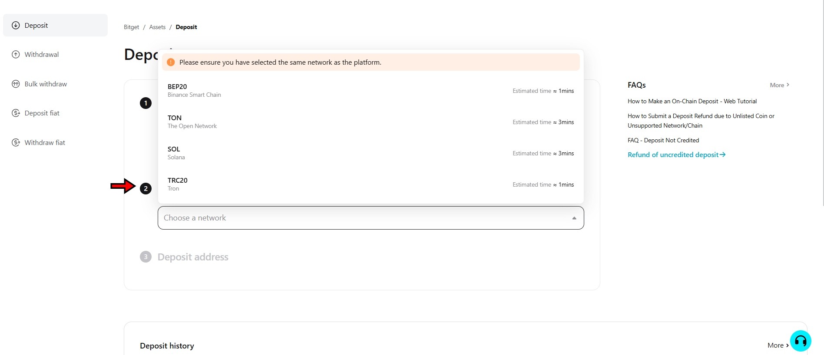Viewport: 824px width, 355px height.
Task: Click the FAQs heading
Action: [637, 85]
